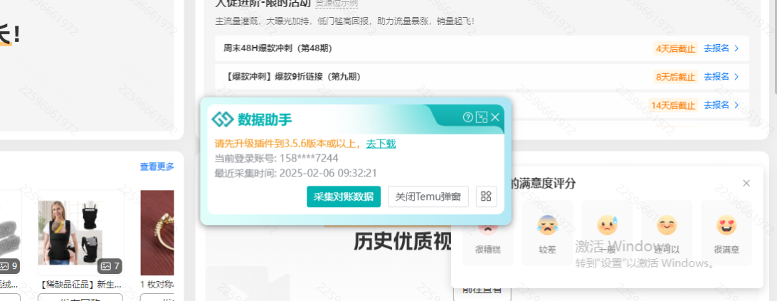The width and height of the screenshot is (777, 301).
Task: Click the 4天后截止 deadline tag
Action: click(x=675, y=48)
